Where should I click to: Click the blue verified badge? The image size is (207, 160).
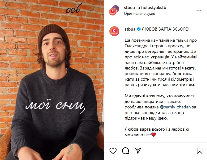(x=139, y=29)
